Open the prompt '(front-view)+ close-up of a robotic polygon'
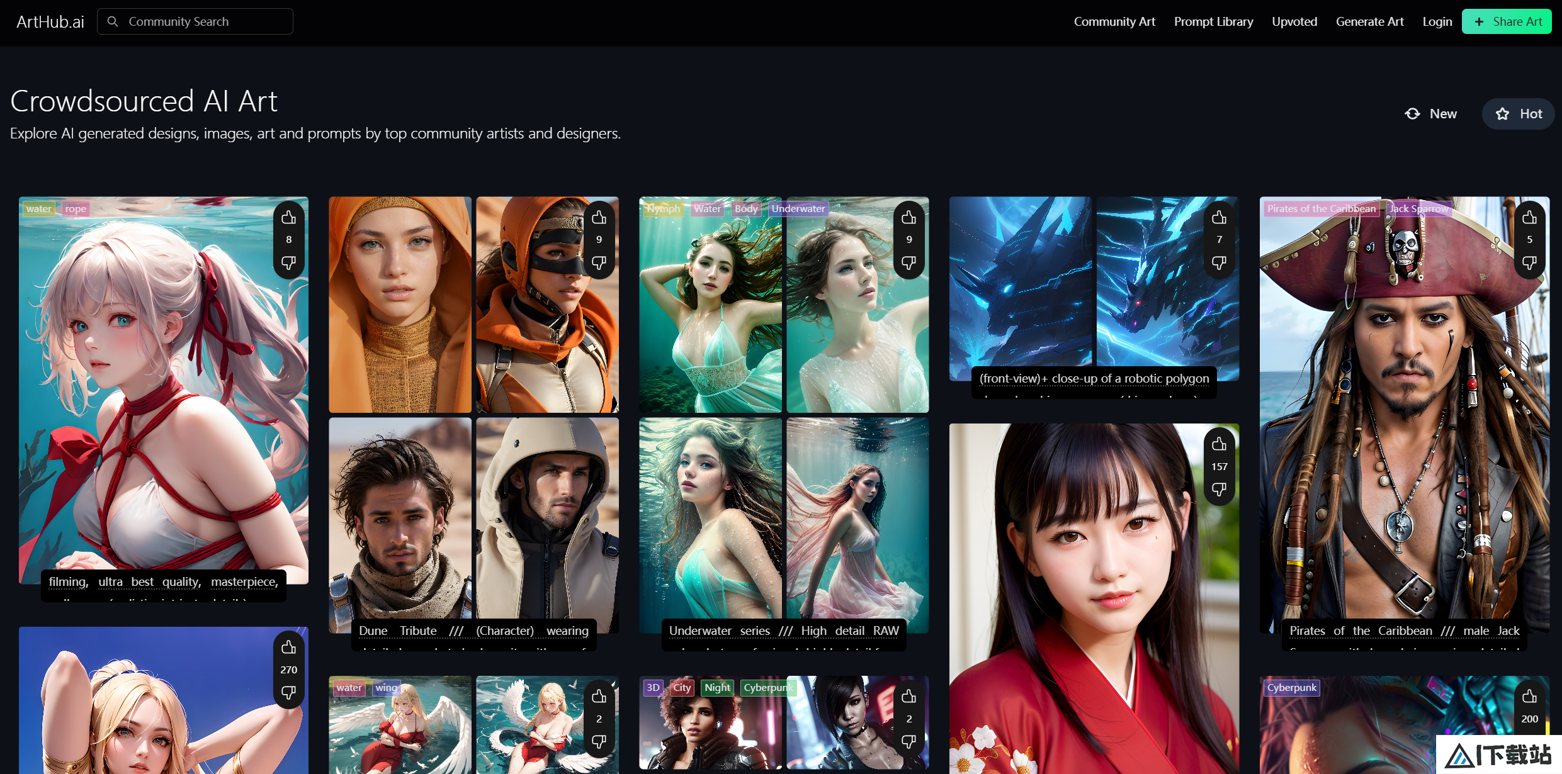 coord(1094,378)
